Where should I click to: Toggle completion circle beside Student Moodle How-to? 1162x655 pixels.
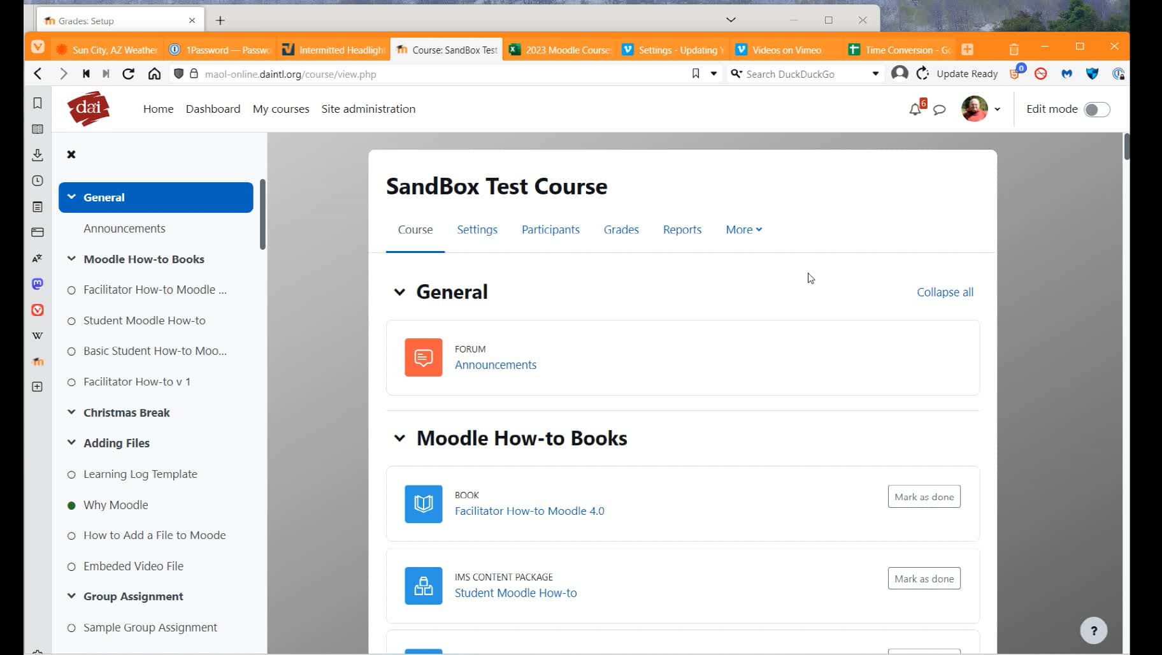(71, 320)
